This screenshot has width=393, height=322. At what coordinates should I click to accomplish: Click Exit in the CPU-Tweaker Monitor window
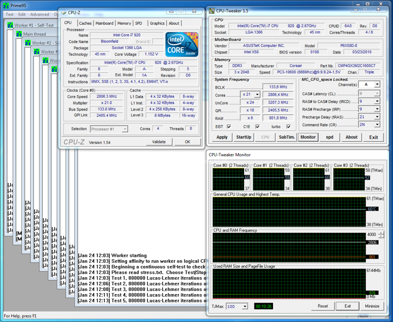pos(348,306)
